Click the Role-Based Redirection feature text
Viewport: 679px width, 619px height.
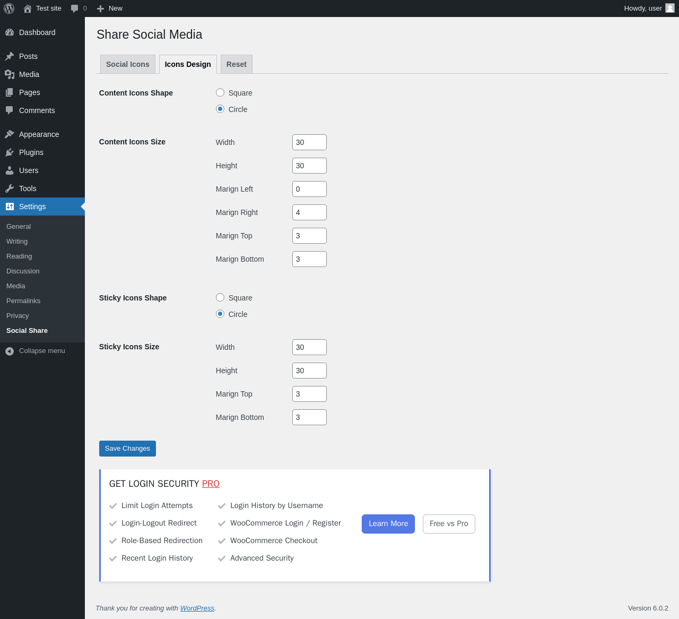[162, 541]
